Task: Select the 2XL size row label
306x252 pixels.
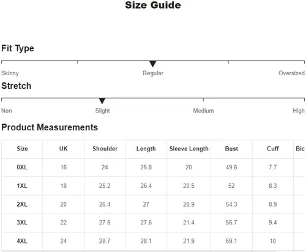Action: pyautogui.click(x=22, y=204)
